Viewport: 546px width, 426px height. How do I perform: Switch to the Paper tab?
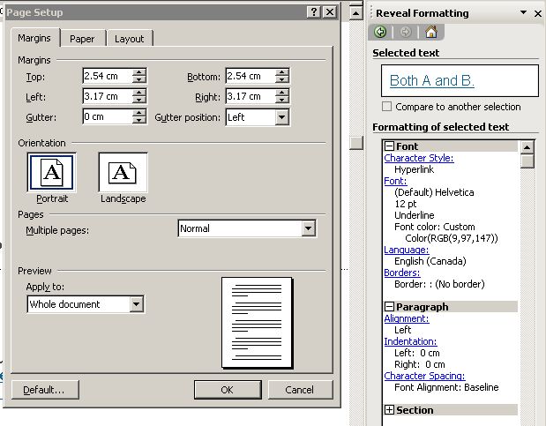point(83,39)
